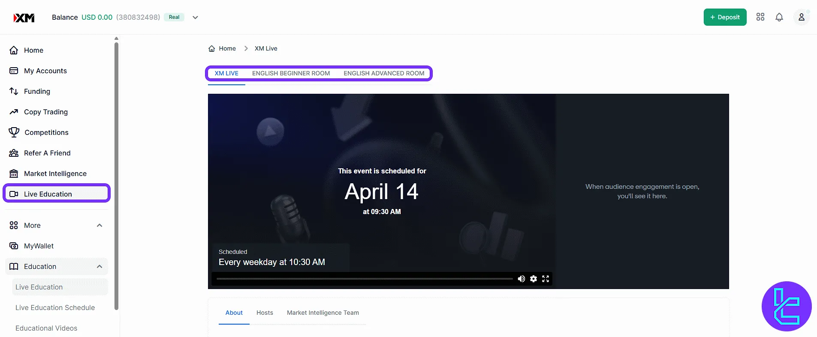The image size is (817, 337).
Task: Click Every weekday at 10:30 AM text
Action: coord(272,262)
